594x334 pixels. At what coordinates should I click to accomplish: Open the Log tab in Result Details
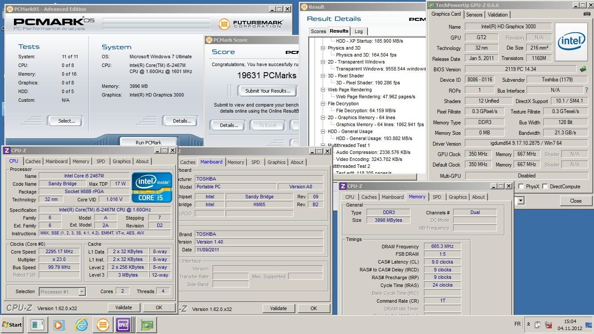(359, 31)
